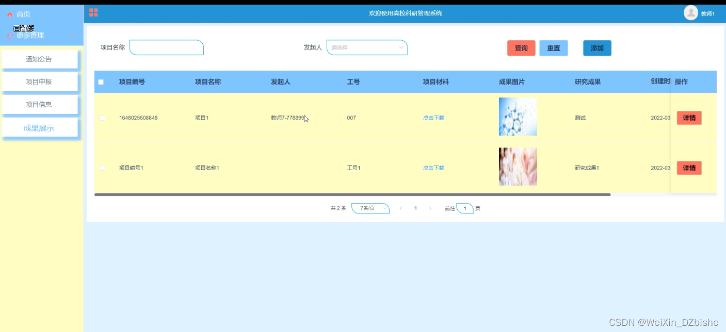Screen dimensions: 726x332
Task: Click the 007 cell
Action: (x=351, y=118)
